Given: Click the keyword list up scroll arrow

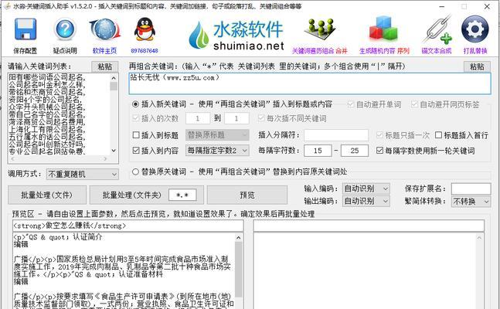Looking at the screenshot, I should [114, 77].
